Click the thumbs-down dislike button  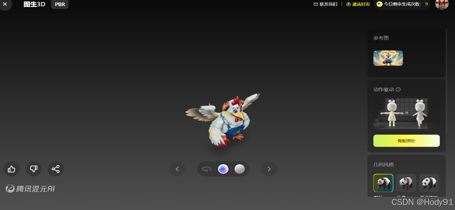[x=34, y=169]
